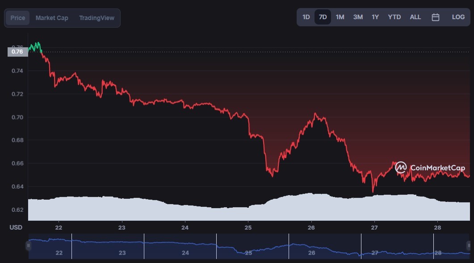474x263 pixels.
Task: Open the TradingView chart tab
Action: coord(97,18)
